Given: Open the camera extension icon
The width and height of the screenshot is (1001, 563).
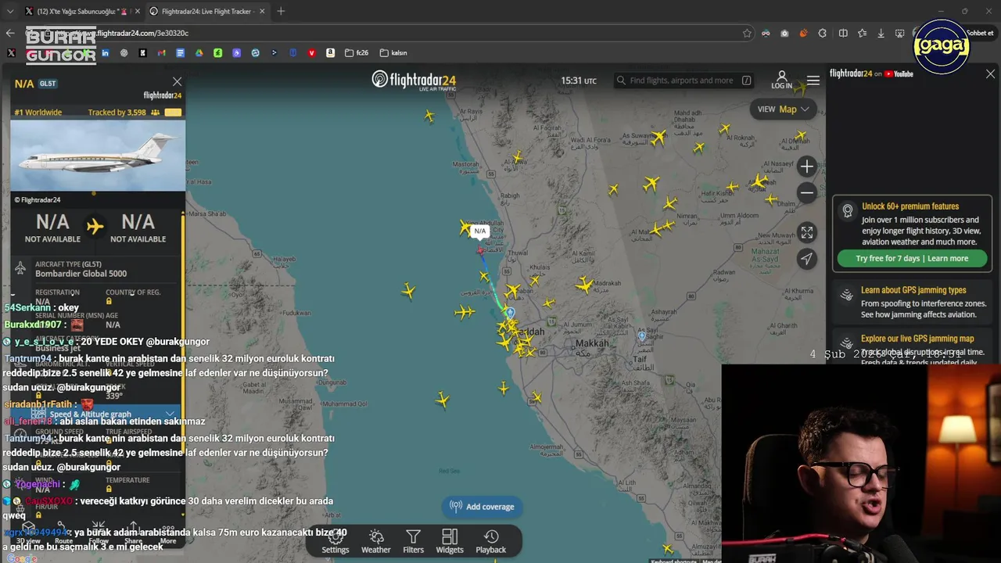Looking at the screenshot, I should 784,33.
